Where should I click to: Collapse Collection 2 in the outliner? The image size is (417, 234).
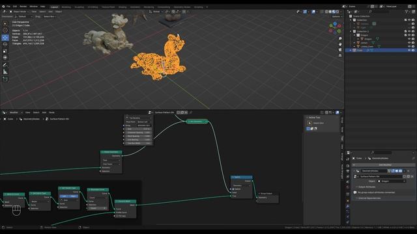tap(351, 31)
